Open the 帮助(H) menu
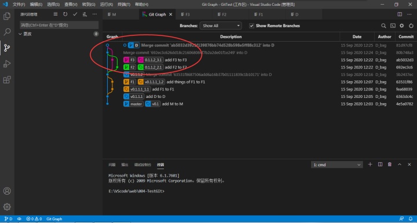The height and width of the screenshot is (223, 417). 141,5
